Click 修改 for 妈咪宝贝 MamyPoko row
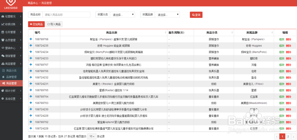 [x=282, y=52]
